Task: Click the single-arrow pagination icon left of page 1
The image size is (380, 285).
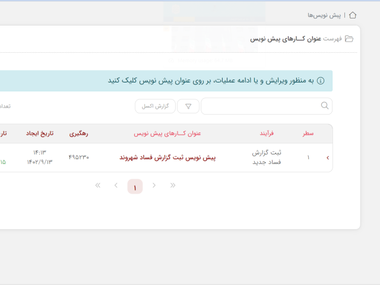Action: (x=116, y=186)
